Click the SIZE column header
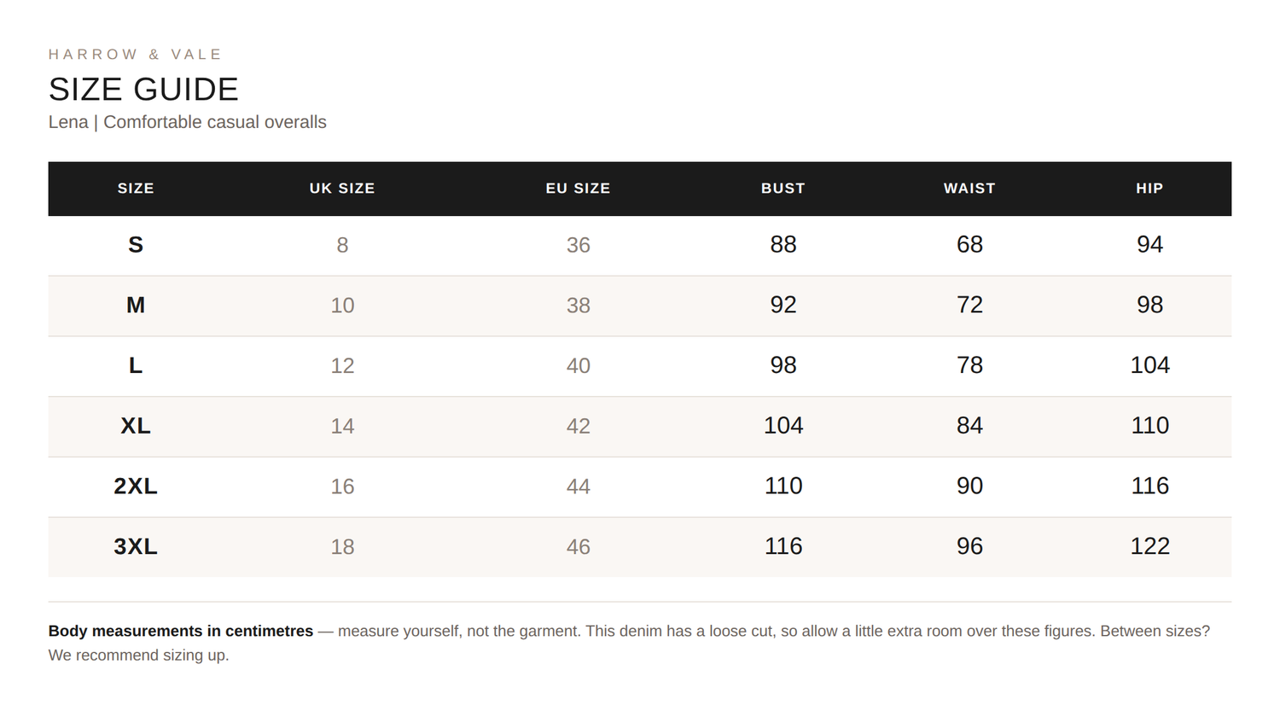Viewport: 1280px width, 705px height. pos(136,189)
